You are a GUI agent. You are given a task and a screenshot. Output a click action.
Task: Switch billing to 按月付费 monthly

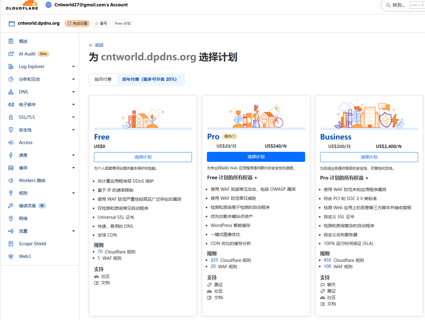(x=103, y=79)
